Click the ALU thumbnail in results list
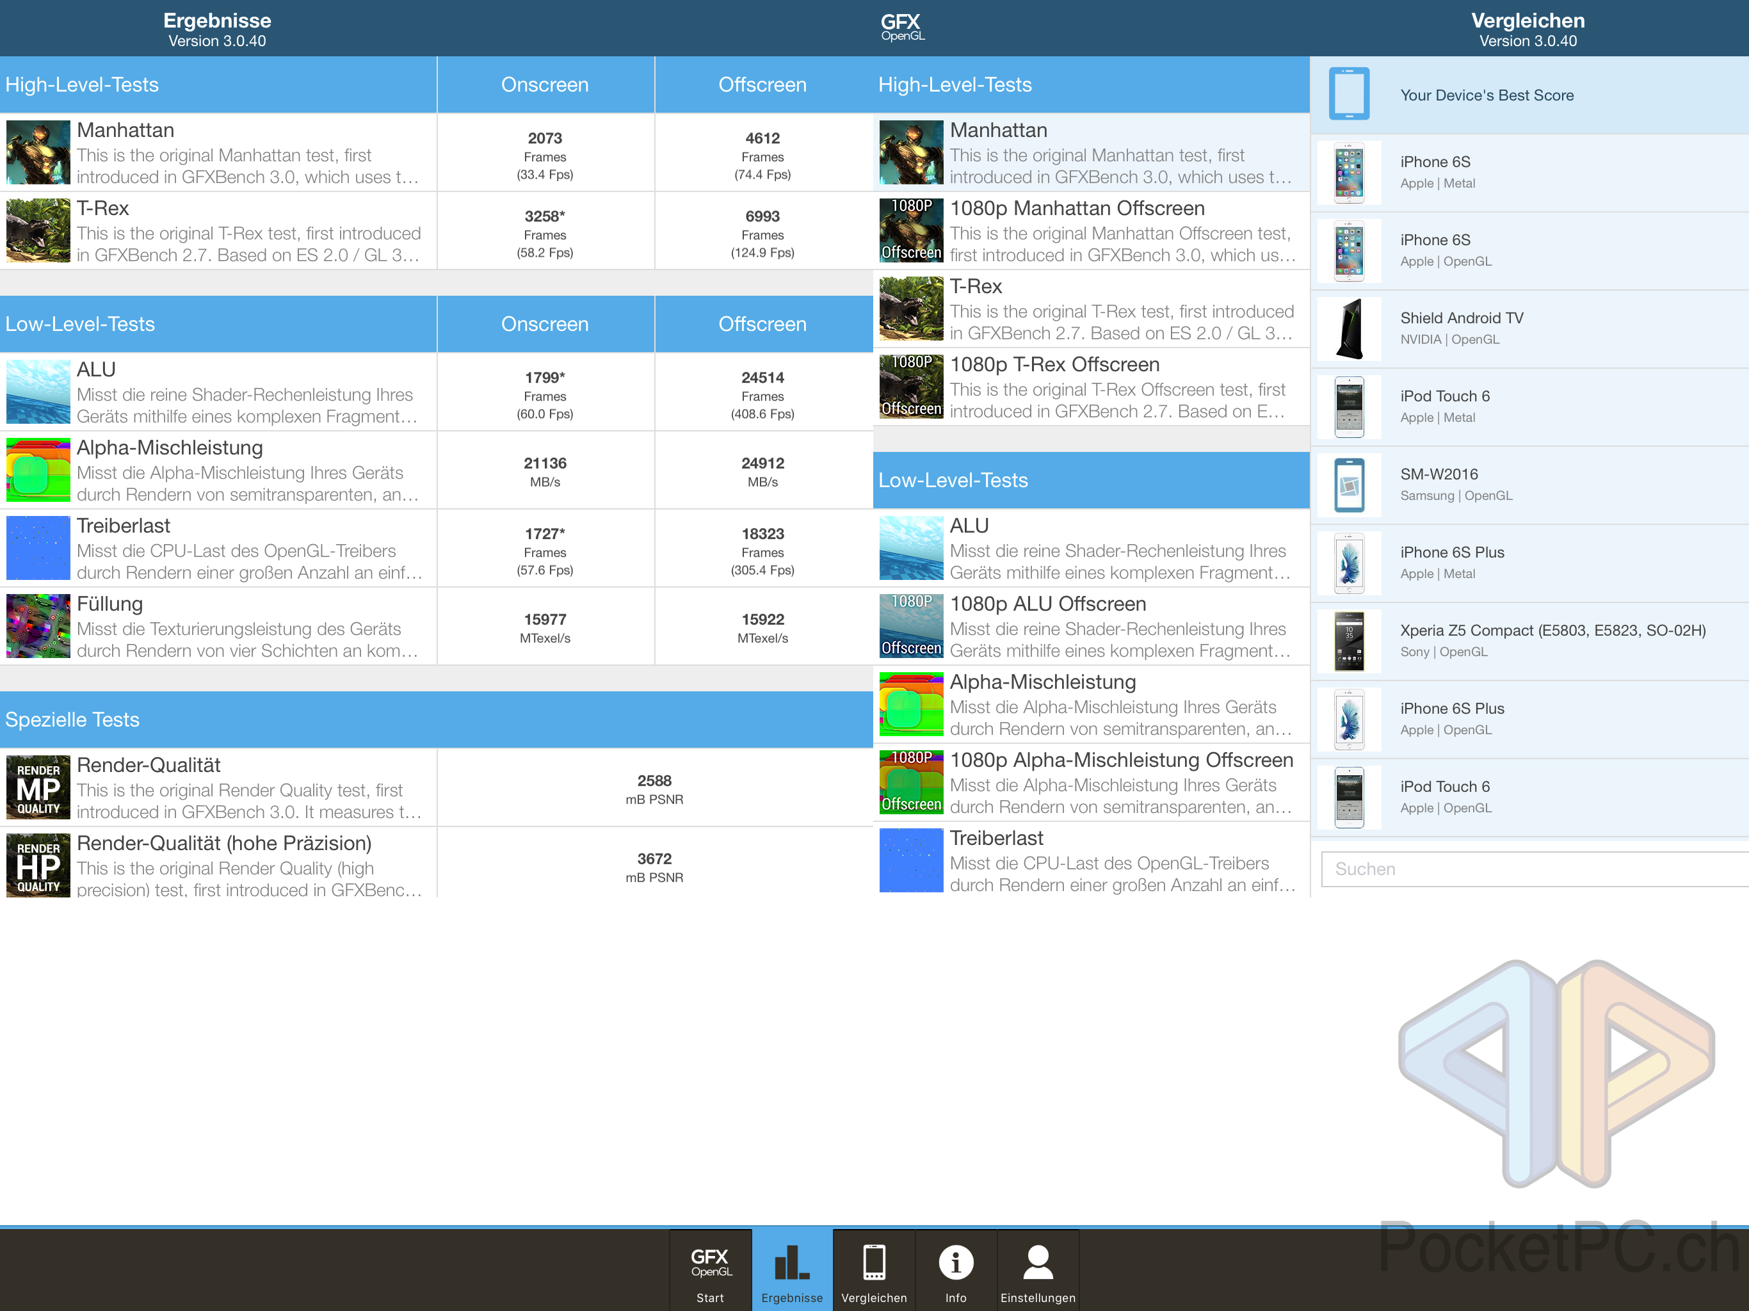This screenshot has width=1749, height=1311. [x=38, y=391]
